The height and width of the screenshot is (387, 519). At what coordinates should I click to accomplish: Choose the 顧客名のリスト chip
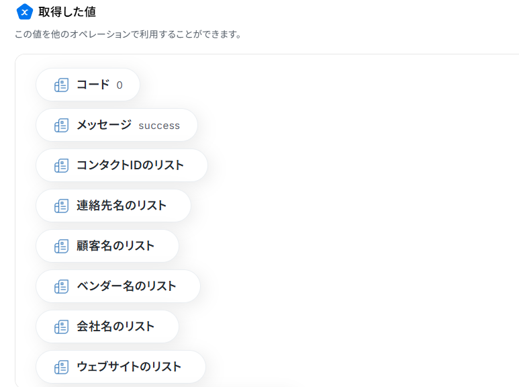[x=115, y=246]
